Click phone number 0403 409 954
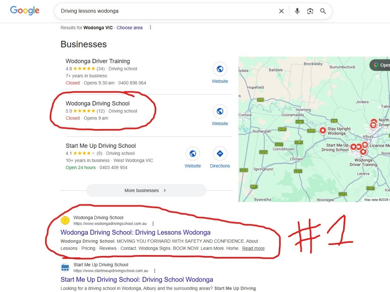This screenshot has height=292, width=390. point(113,167)
